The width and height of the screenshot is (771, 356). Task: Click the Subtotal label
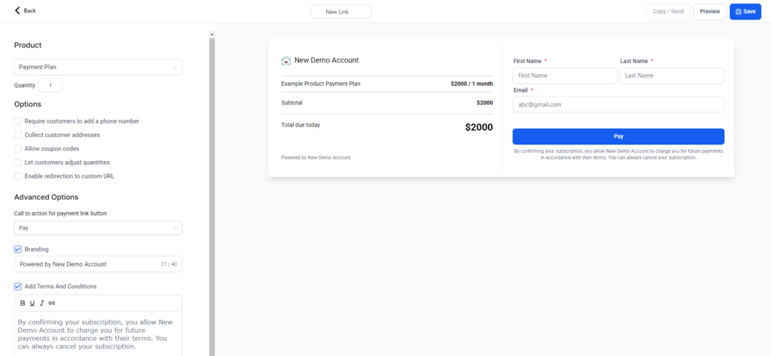[x=291, y=103]
